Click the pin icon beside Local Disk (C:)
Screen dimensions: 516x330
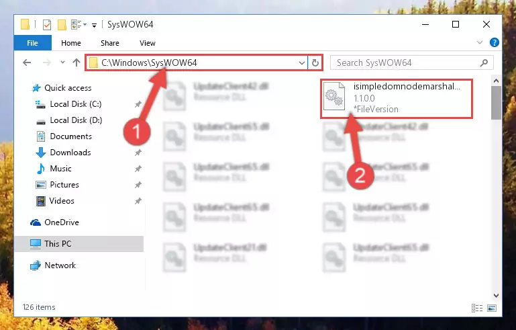(x=138, y=104)
